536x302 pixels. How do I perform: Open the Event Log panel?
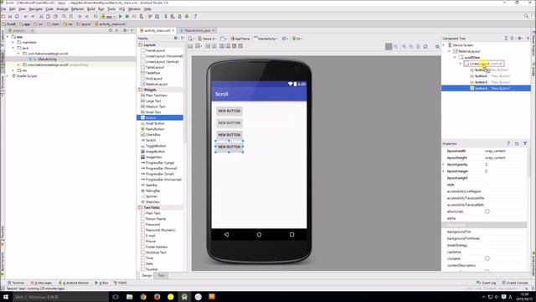486,283
